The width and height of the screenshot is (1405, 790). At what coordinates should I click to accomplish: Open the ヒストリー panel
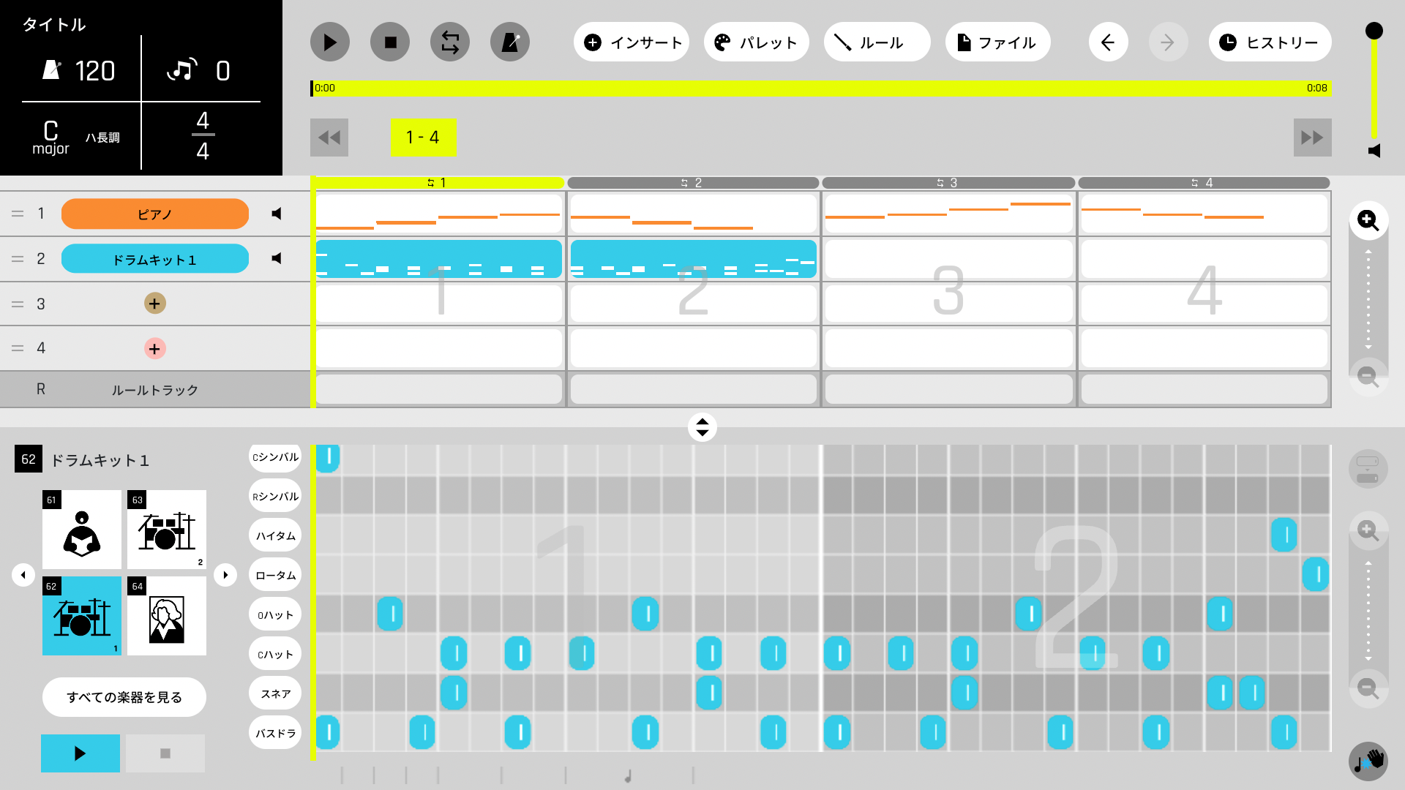(x=1270, y=42)
